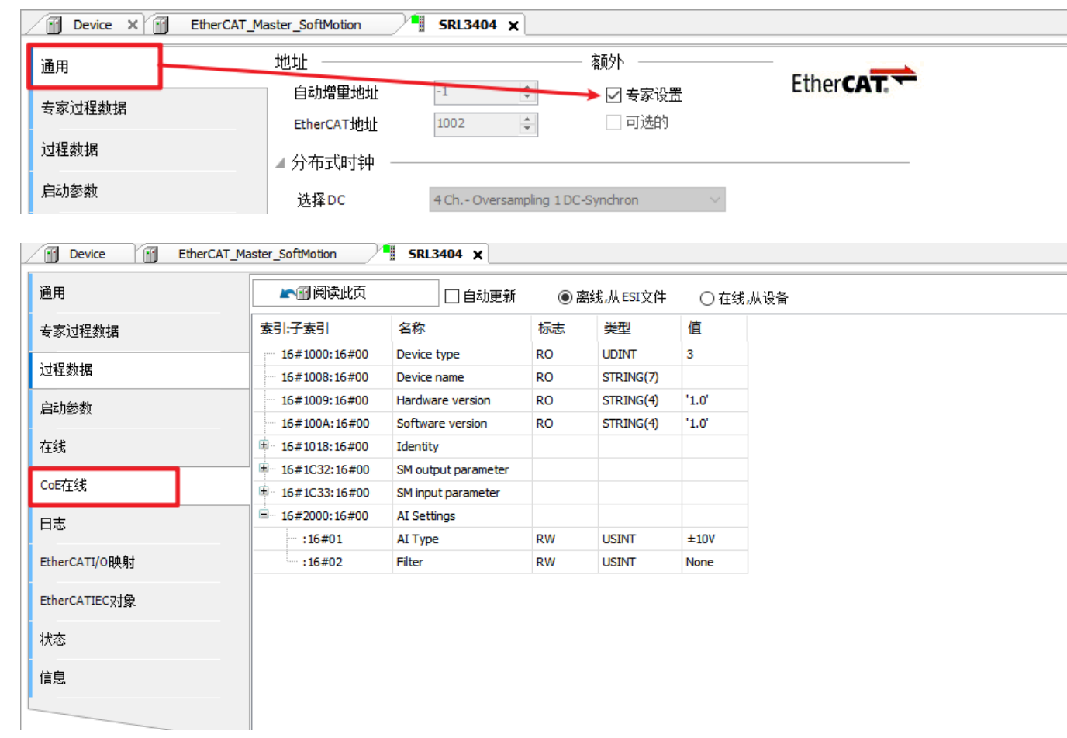Enable 自动更新 checkbox
The height and width of the screenshot is (738, 1067).
(x=452, y=296)
